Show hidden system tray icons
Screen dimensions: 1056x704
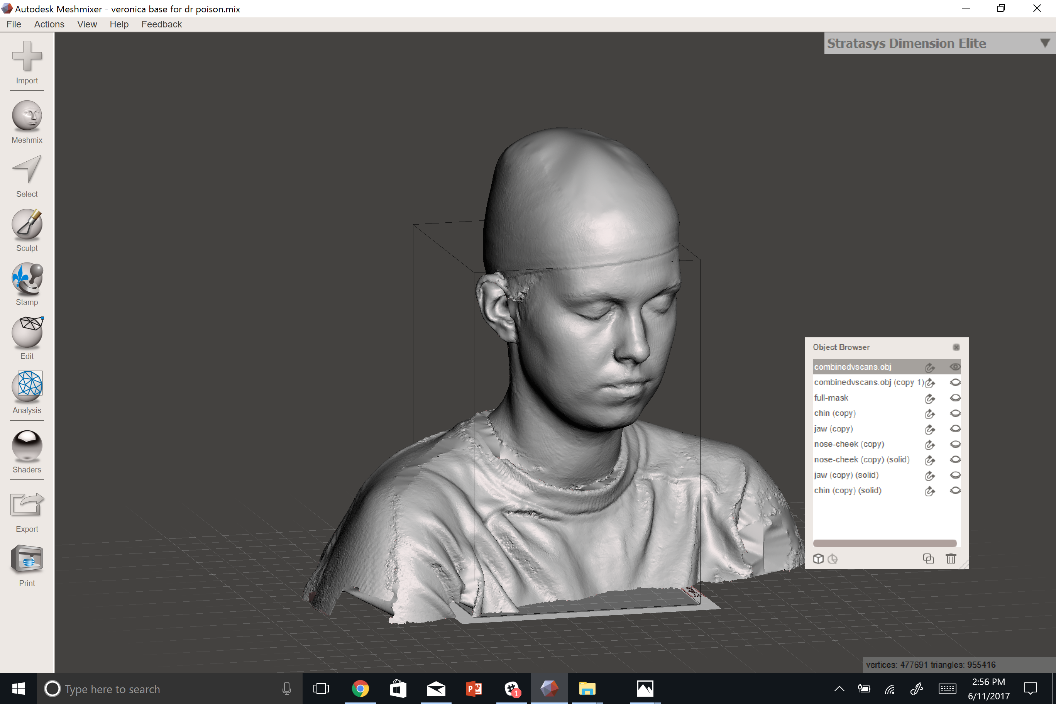coord(839,689)
